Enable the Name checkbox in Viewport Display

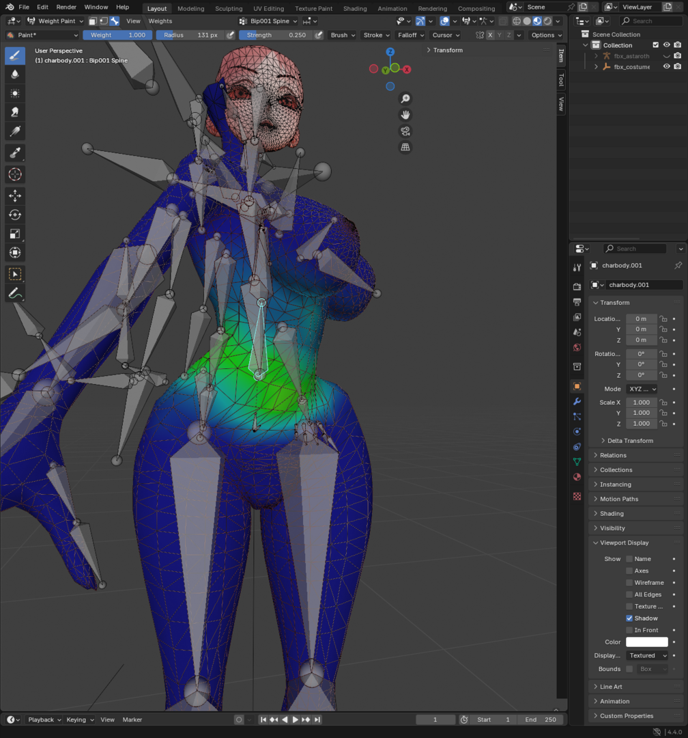tap(629, 559)
